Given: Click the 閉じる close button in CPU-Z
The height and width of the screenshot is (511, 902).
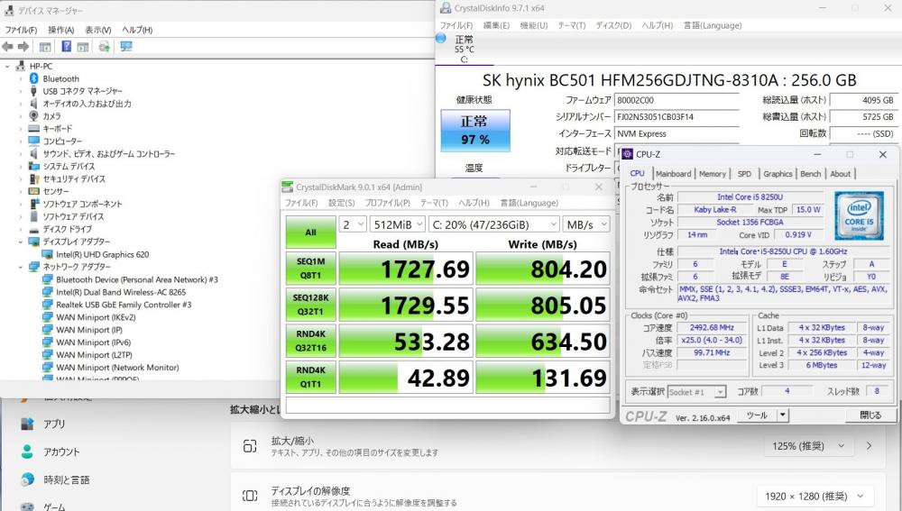Looking at the screenshot, I should pyautogui.click(x=870, y=415).
